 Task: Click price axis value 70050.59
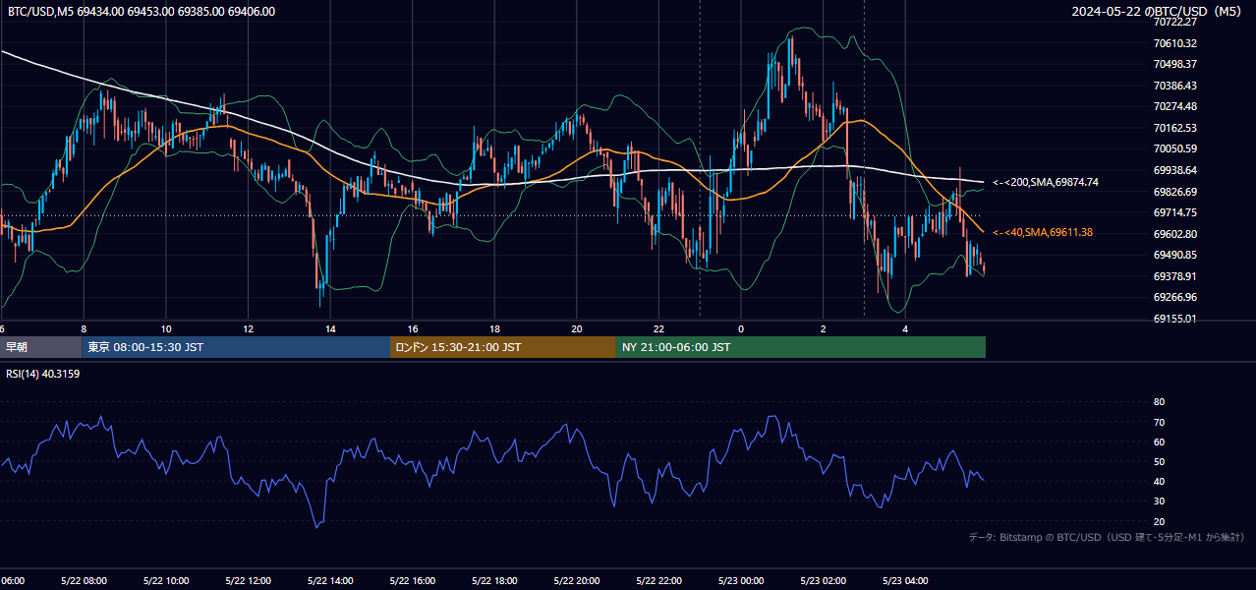(1174, 148)
